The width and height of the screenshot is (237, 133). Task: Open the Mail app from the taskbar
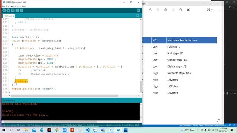34,130
